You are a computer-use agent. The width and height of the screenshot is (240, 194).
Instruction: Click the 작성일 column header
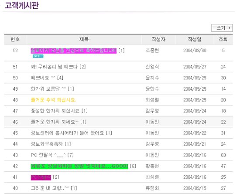coord(195,39)
